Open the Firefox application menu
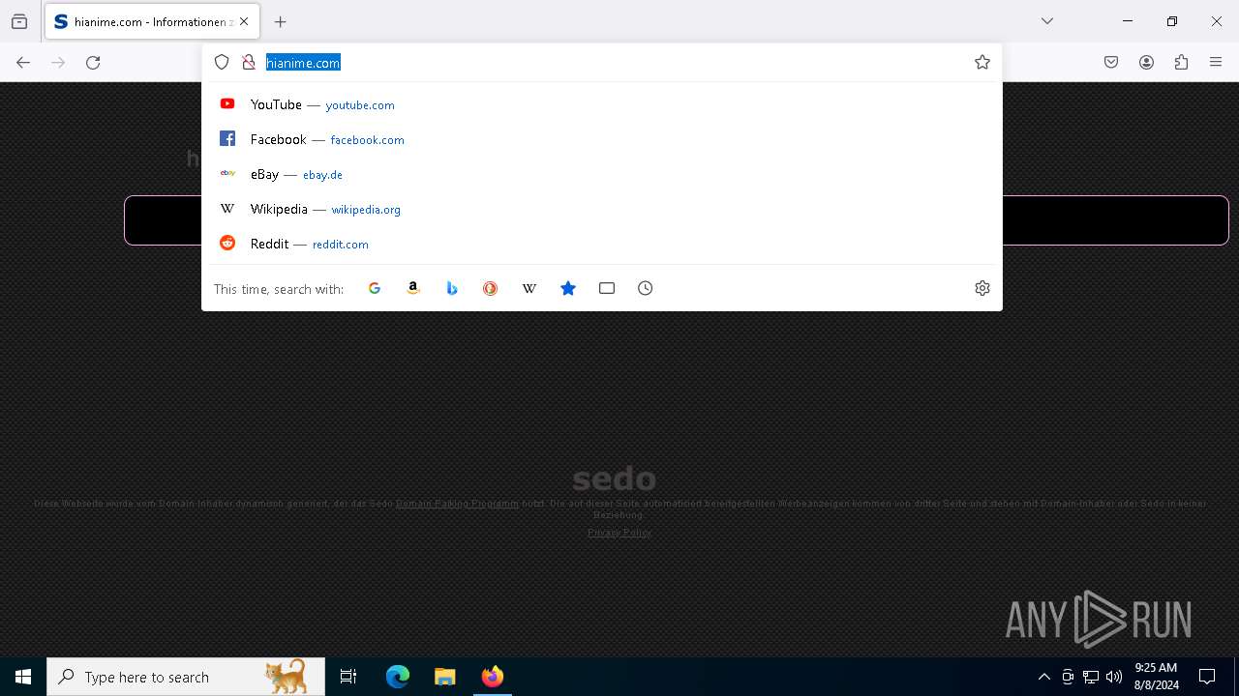This screenshot has width=1239, height=696. click(x=1216, y=63)
